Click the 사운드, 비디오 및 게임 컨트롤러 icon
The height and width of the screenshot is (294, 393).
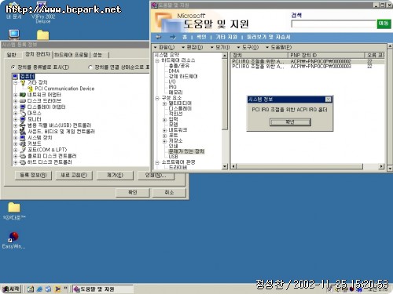pyautogui.click(x=23, y=132)
